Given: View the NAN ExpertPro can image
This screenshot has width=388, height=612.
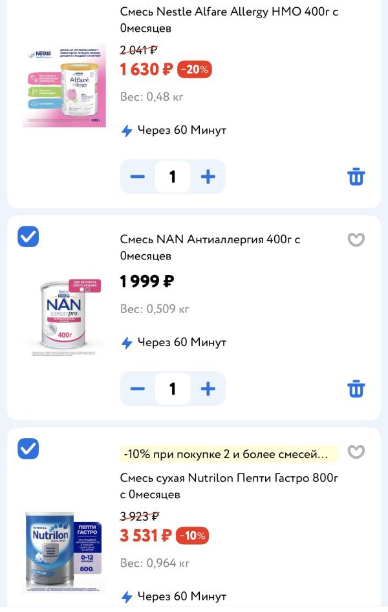Looking at the screenshot, I should click(x=63, y=314).
